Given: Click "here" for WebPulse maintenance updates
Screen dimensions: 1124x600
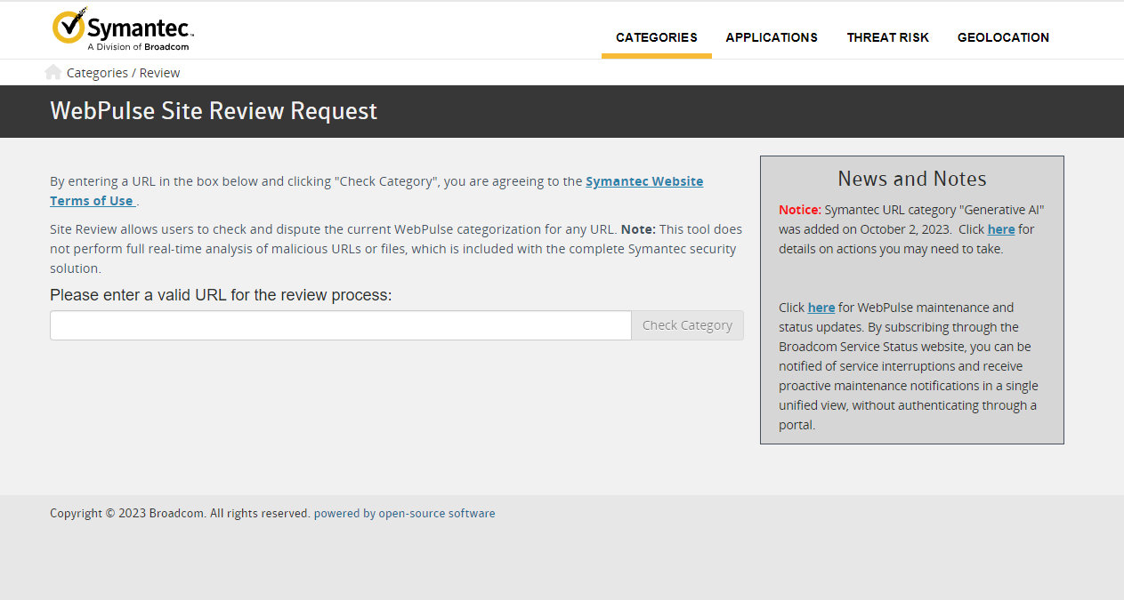Looking at the screenshot, I should pos(821,307).
